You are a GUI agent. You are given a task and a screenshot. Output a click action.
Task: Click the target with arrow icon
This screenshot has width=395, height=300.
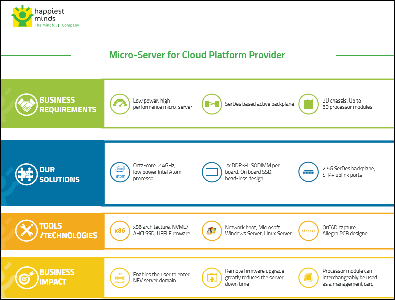point(26,277)
